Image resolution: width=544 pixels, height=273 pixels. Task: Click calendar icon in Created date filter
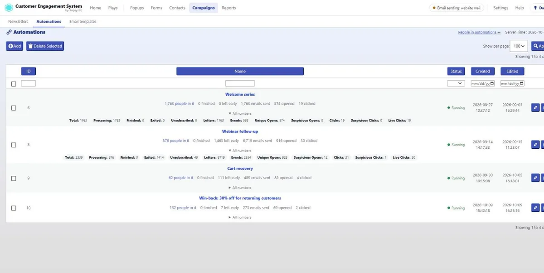(x=492, y=83)
